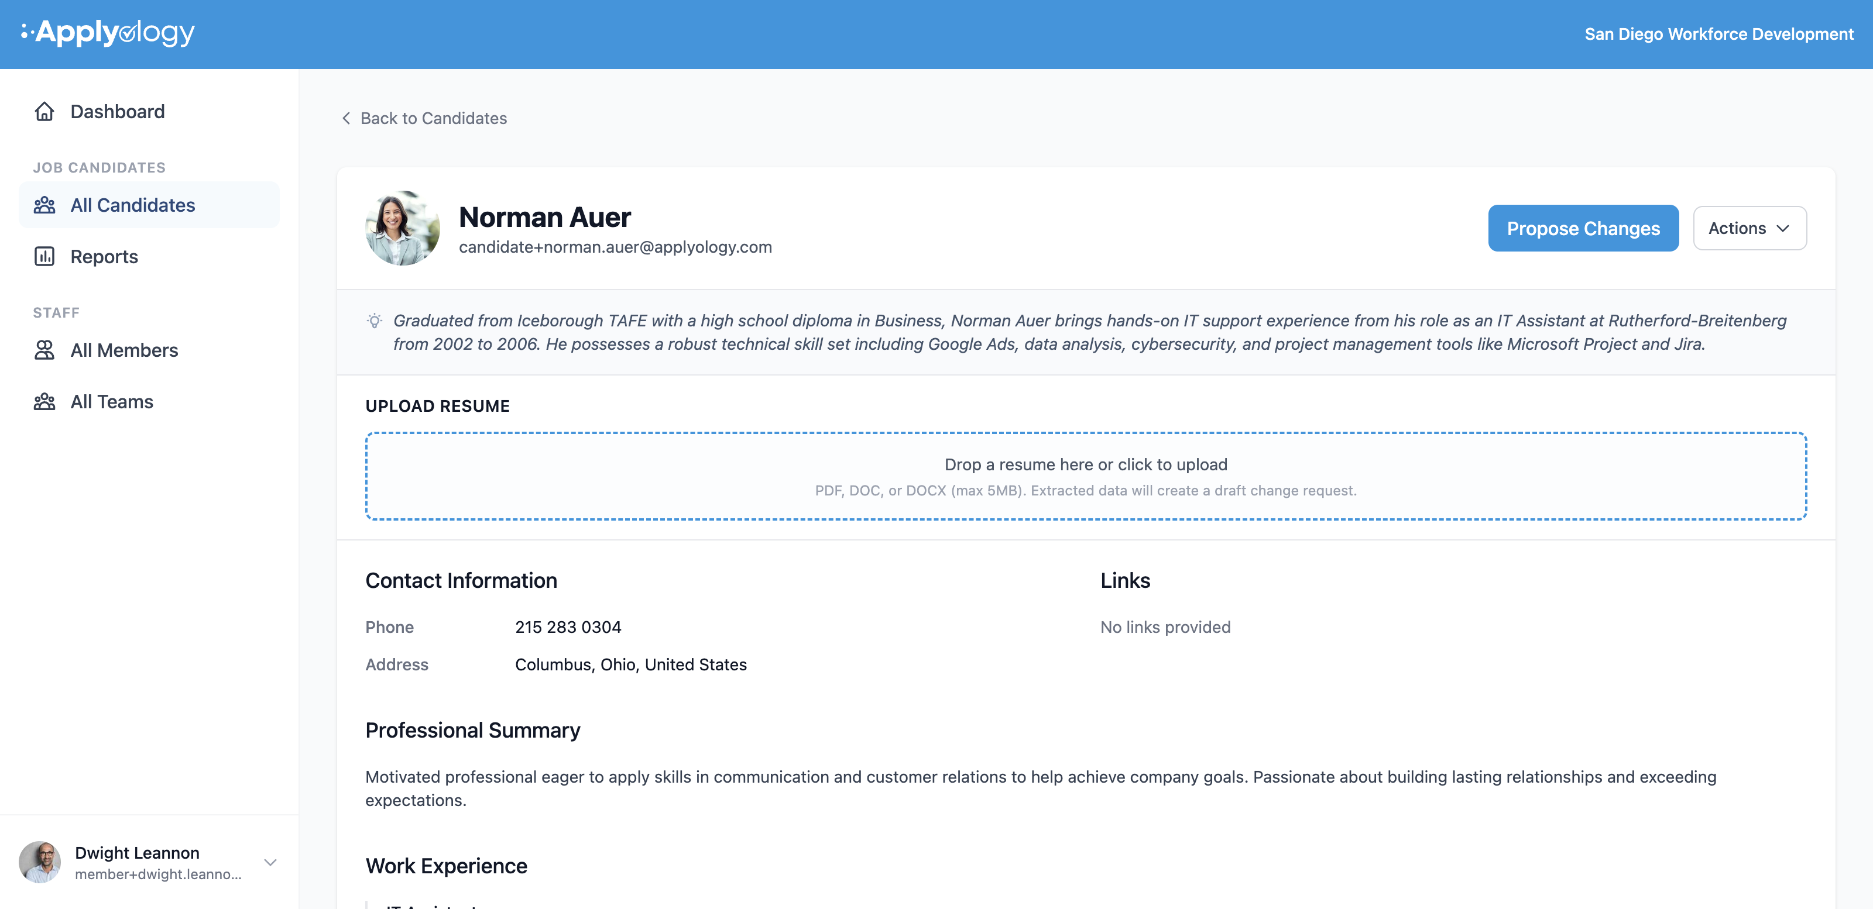Click the Professional Summary heading
1873x909 pixels.
(x=472, y=730)
